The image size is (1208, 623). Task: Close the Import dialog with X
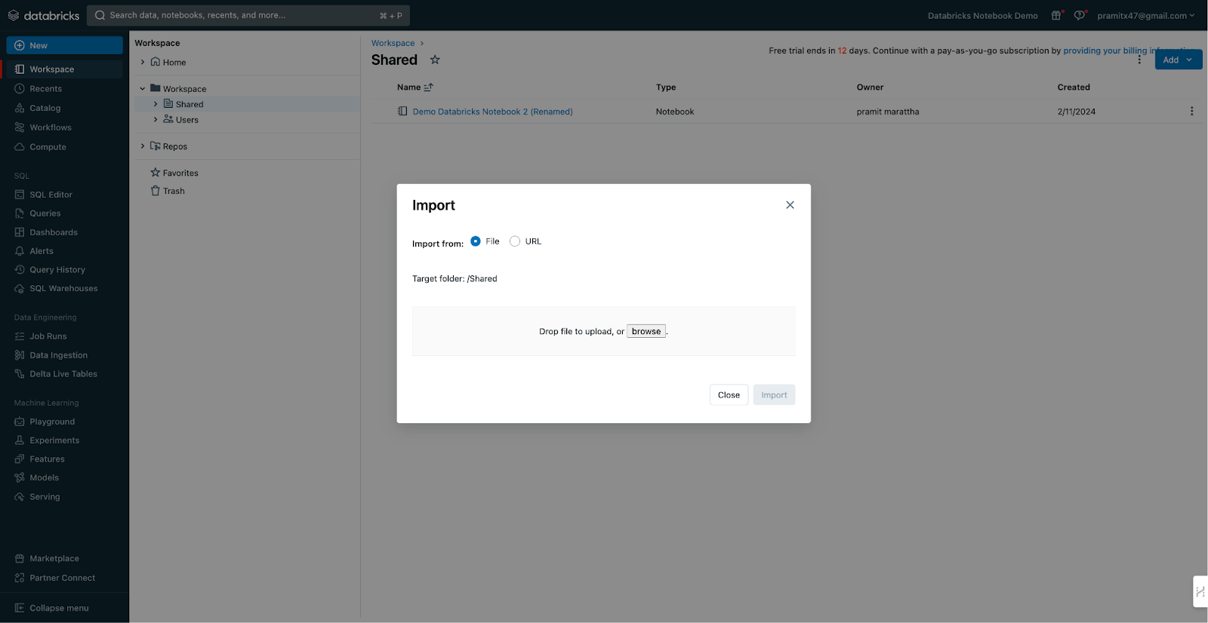click(790, 205)
